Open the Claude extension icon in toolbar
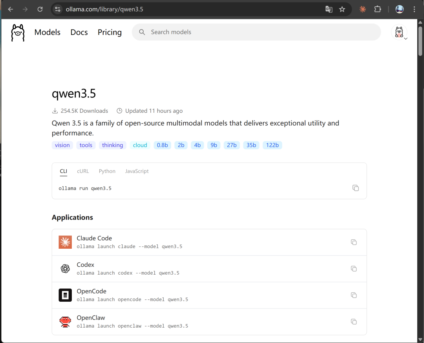This screenshot has width=424, height=343. pyautogui.click(x=363, y=9)
